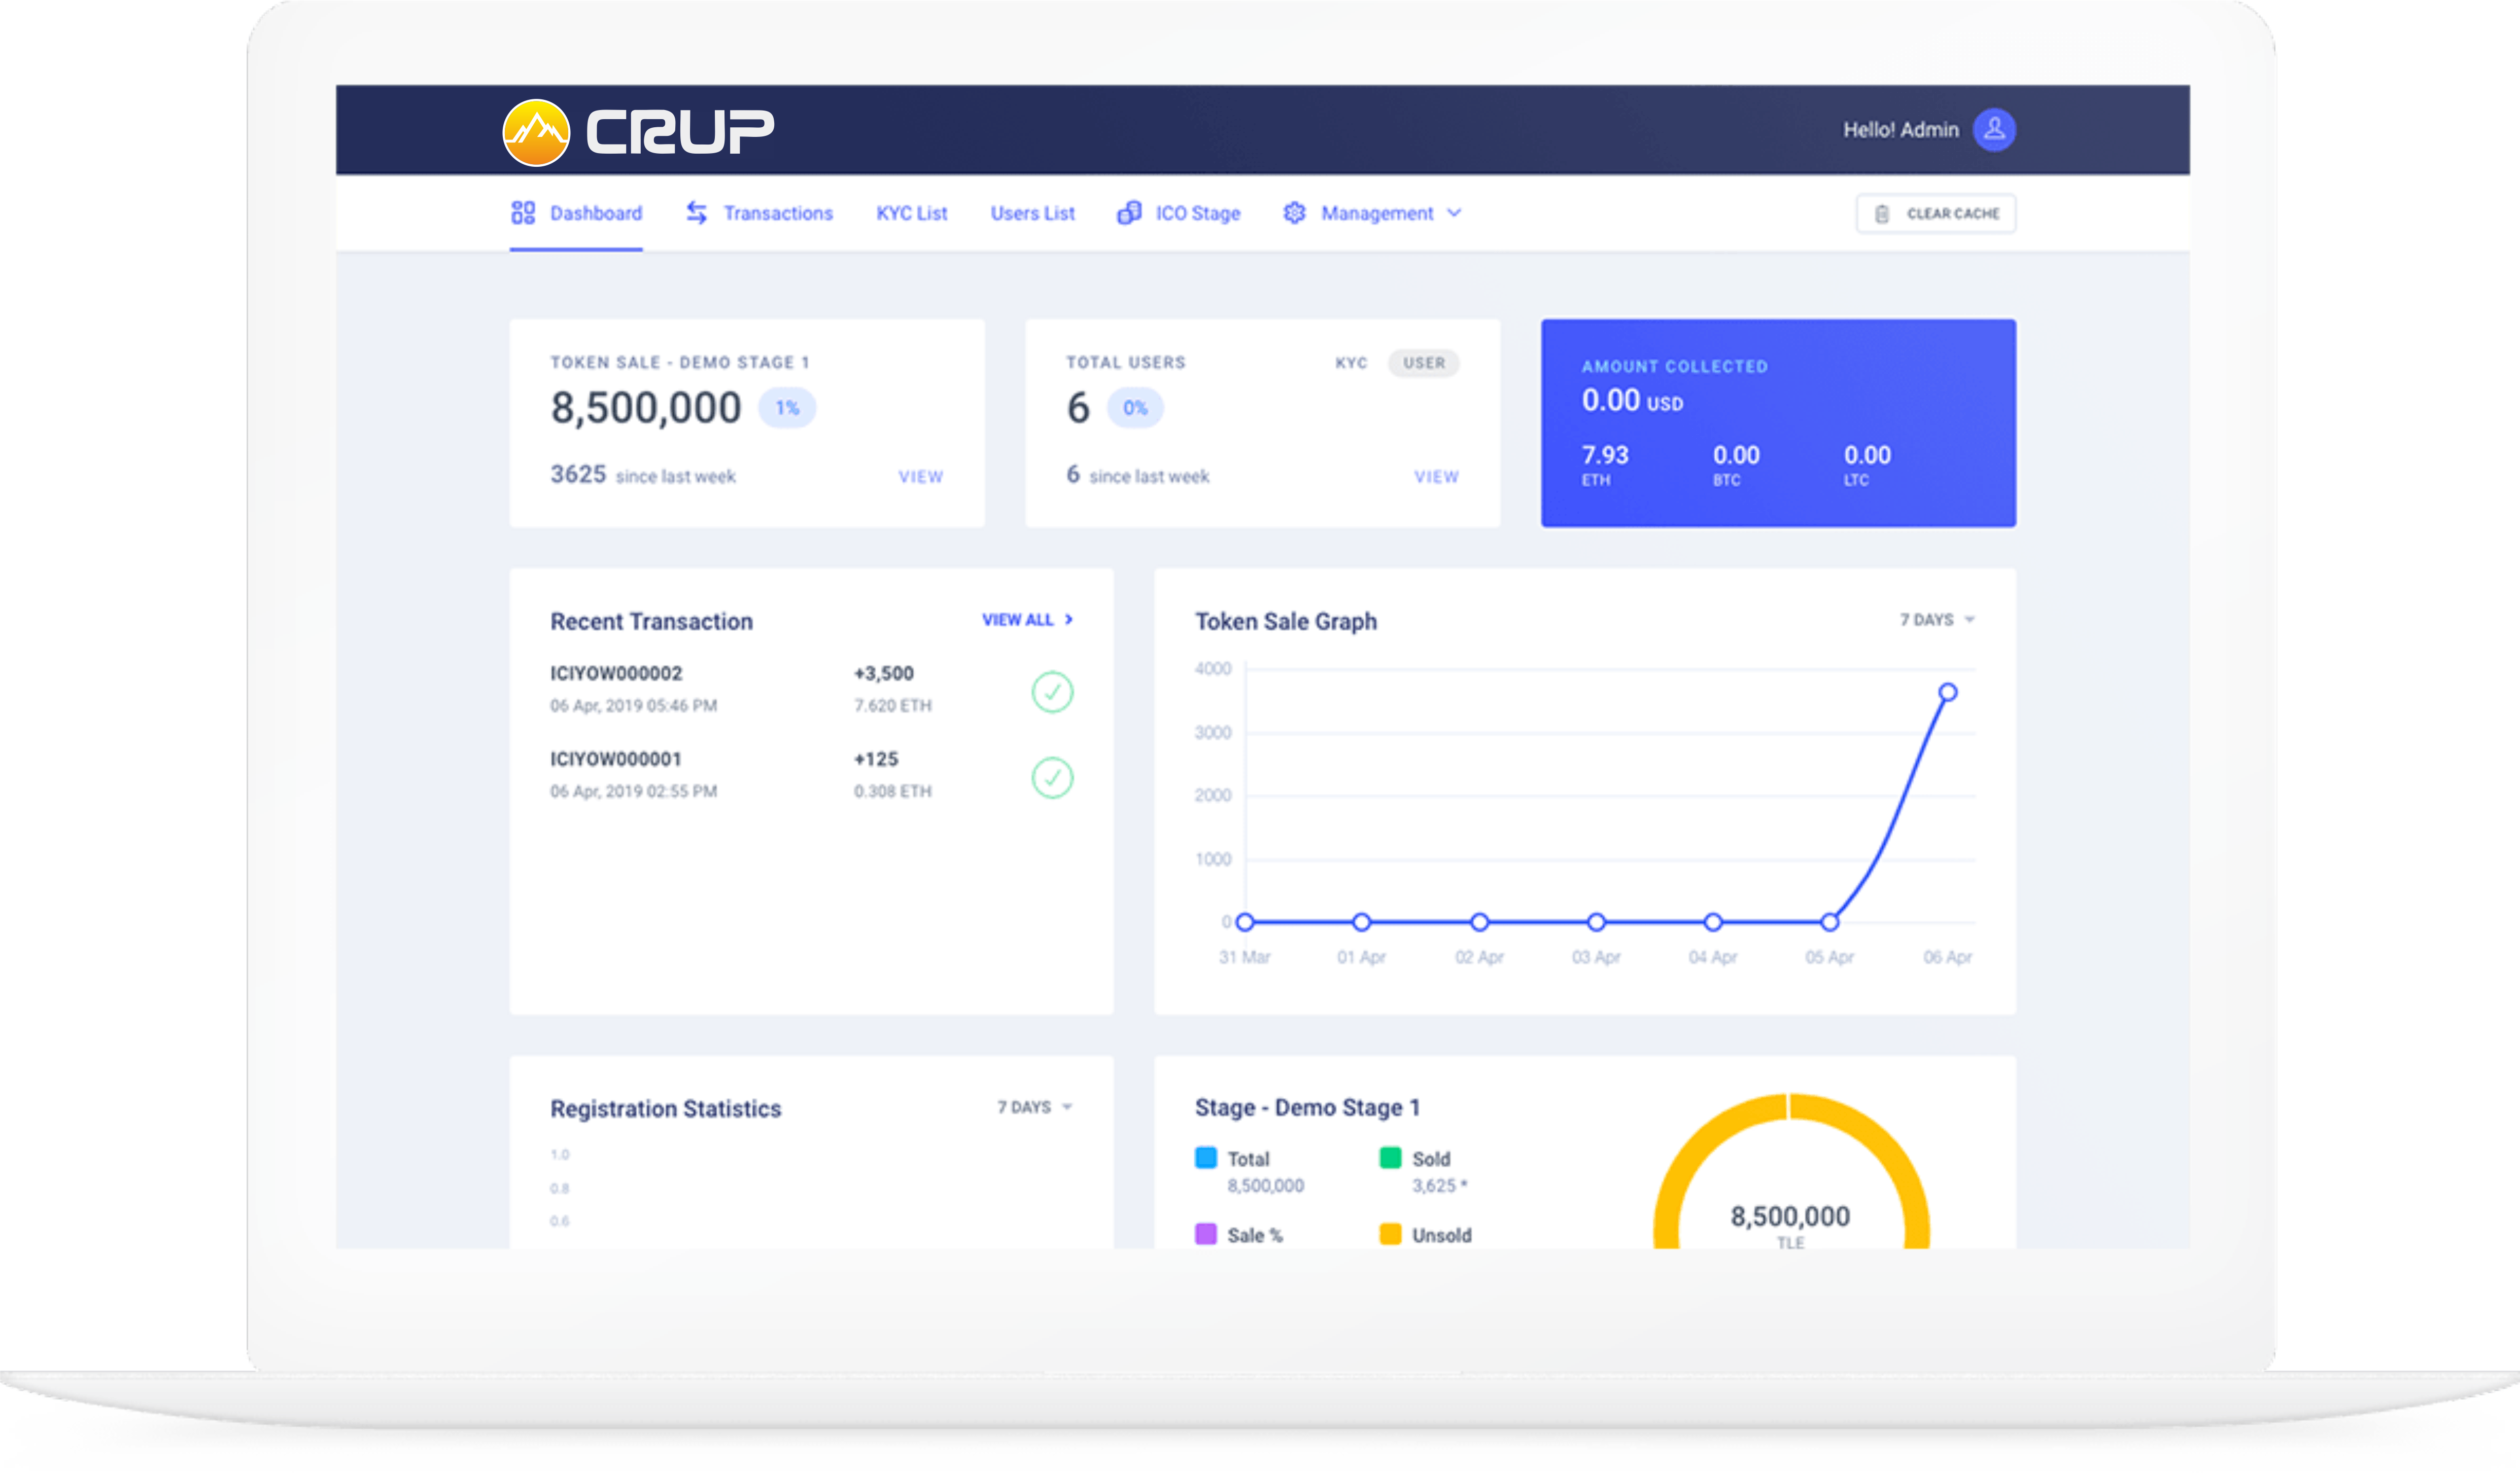Select the Dashboard grid icon
Image resolution: width=2520 pixels, height=1477 pixels.
(524, 212)
